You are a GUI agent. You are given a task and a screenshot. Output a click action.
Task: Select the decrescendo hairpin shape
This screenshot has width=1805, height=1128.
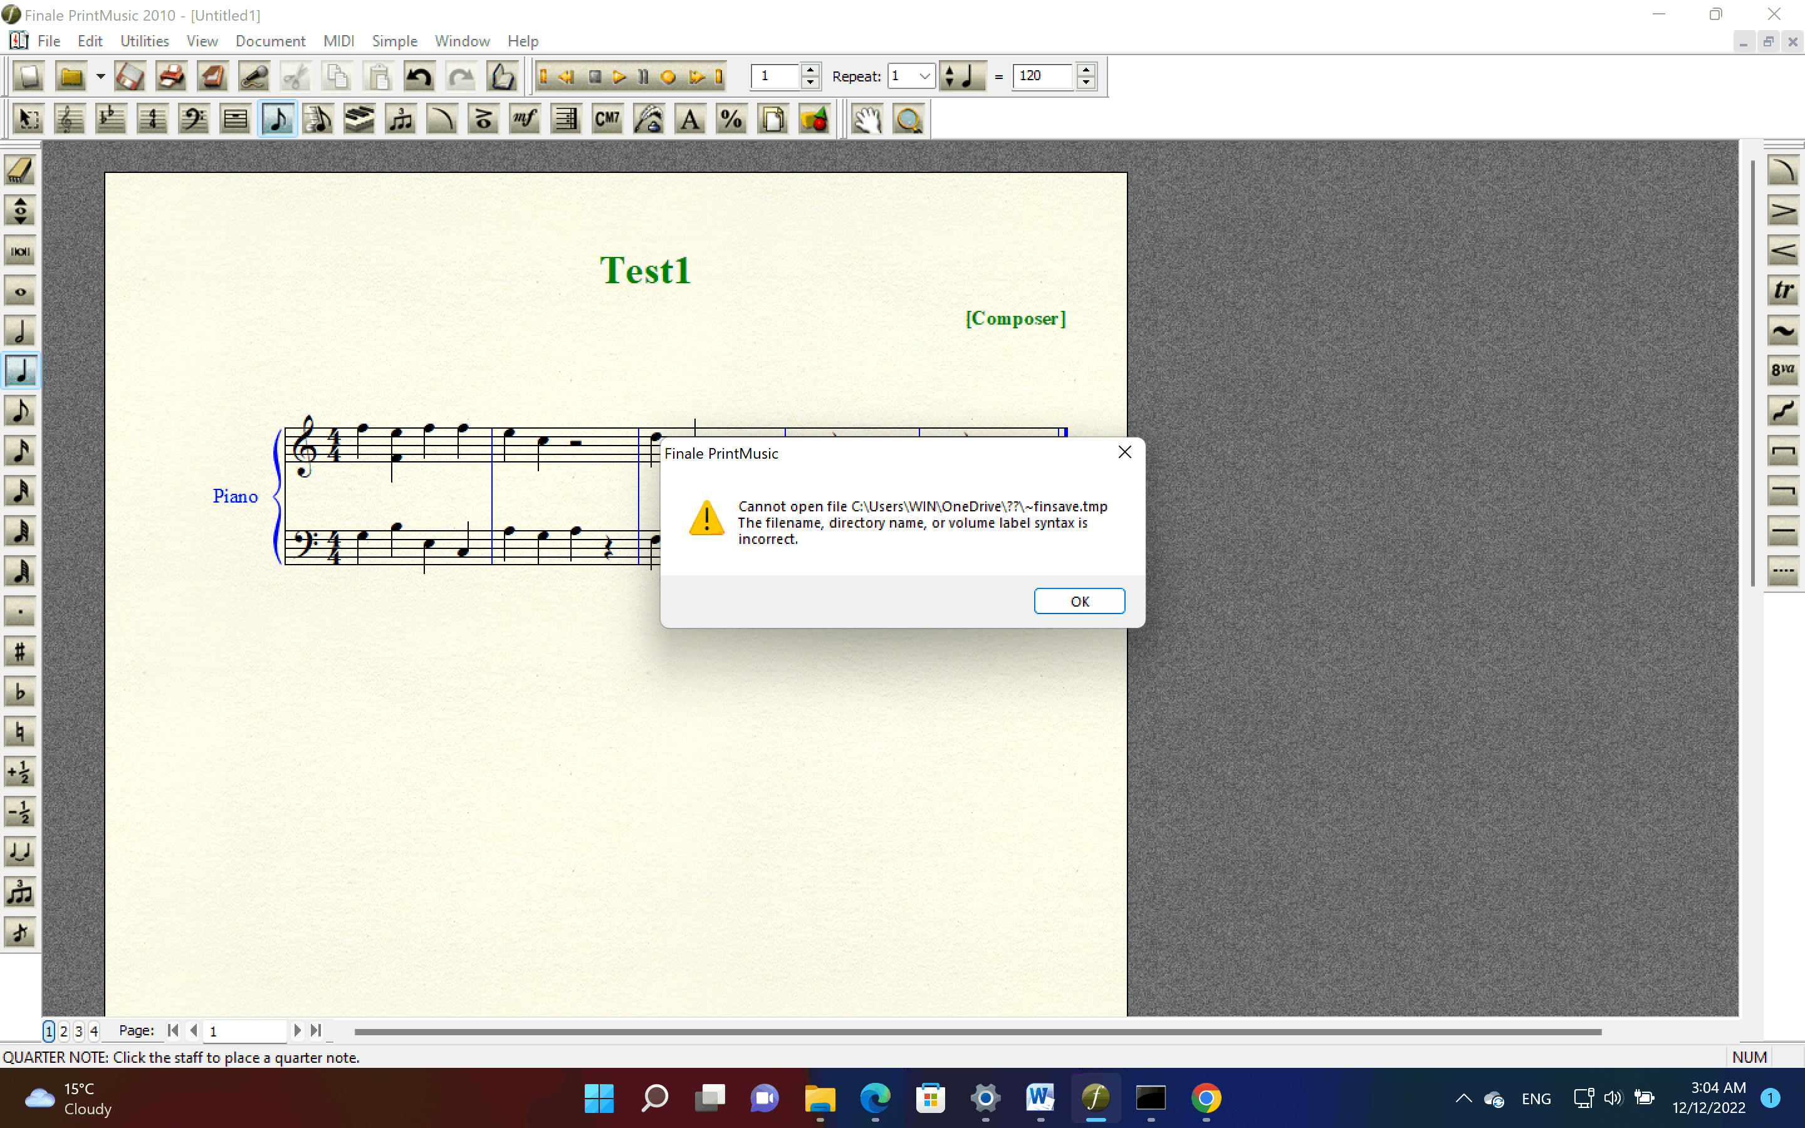(x=1783, y=211)
